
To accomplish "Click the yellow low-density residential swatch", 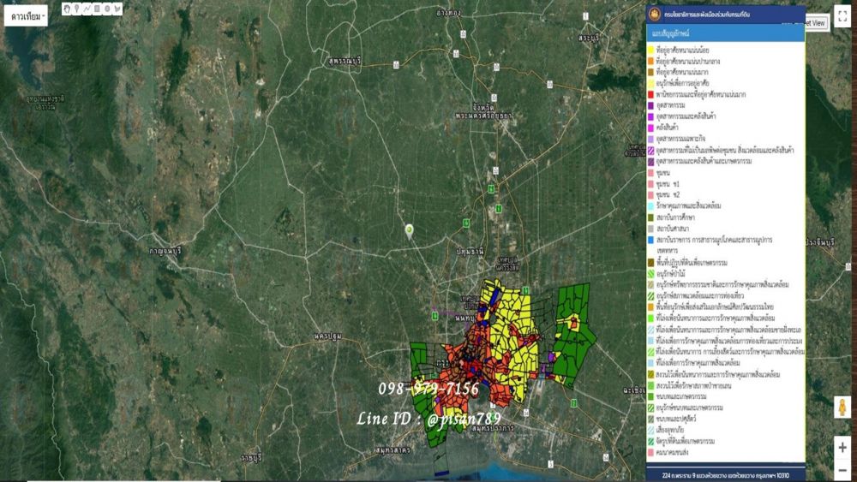I will tap(650, 51).
